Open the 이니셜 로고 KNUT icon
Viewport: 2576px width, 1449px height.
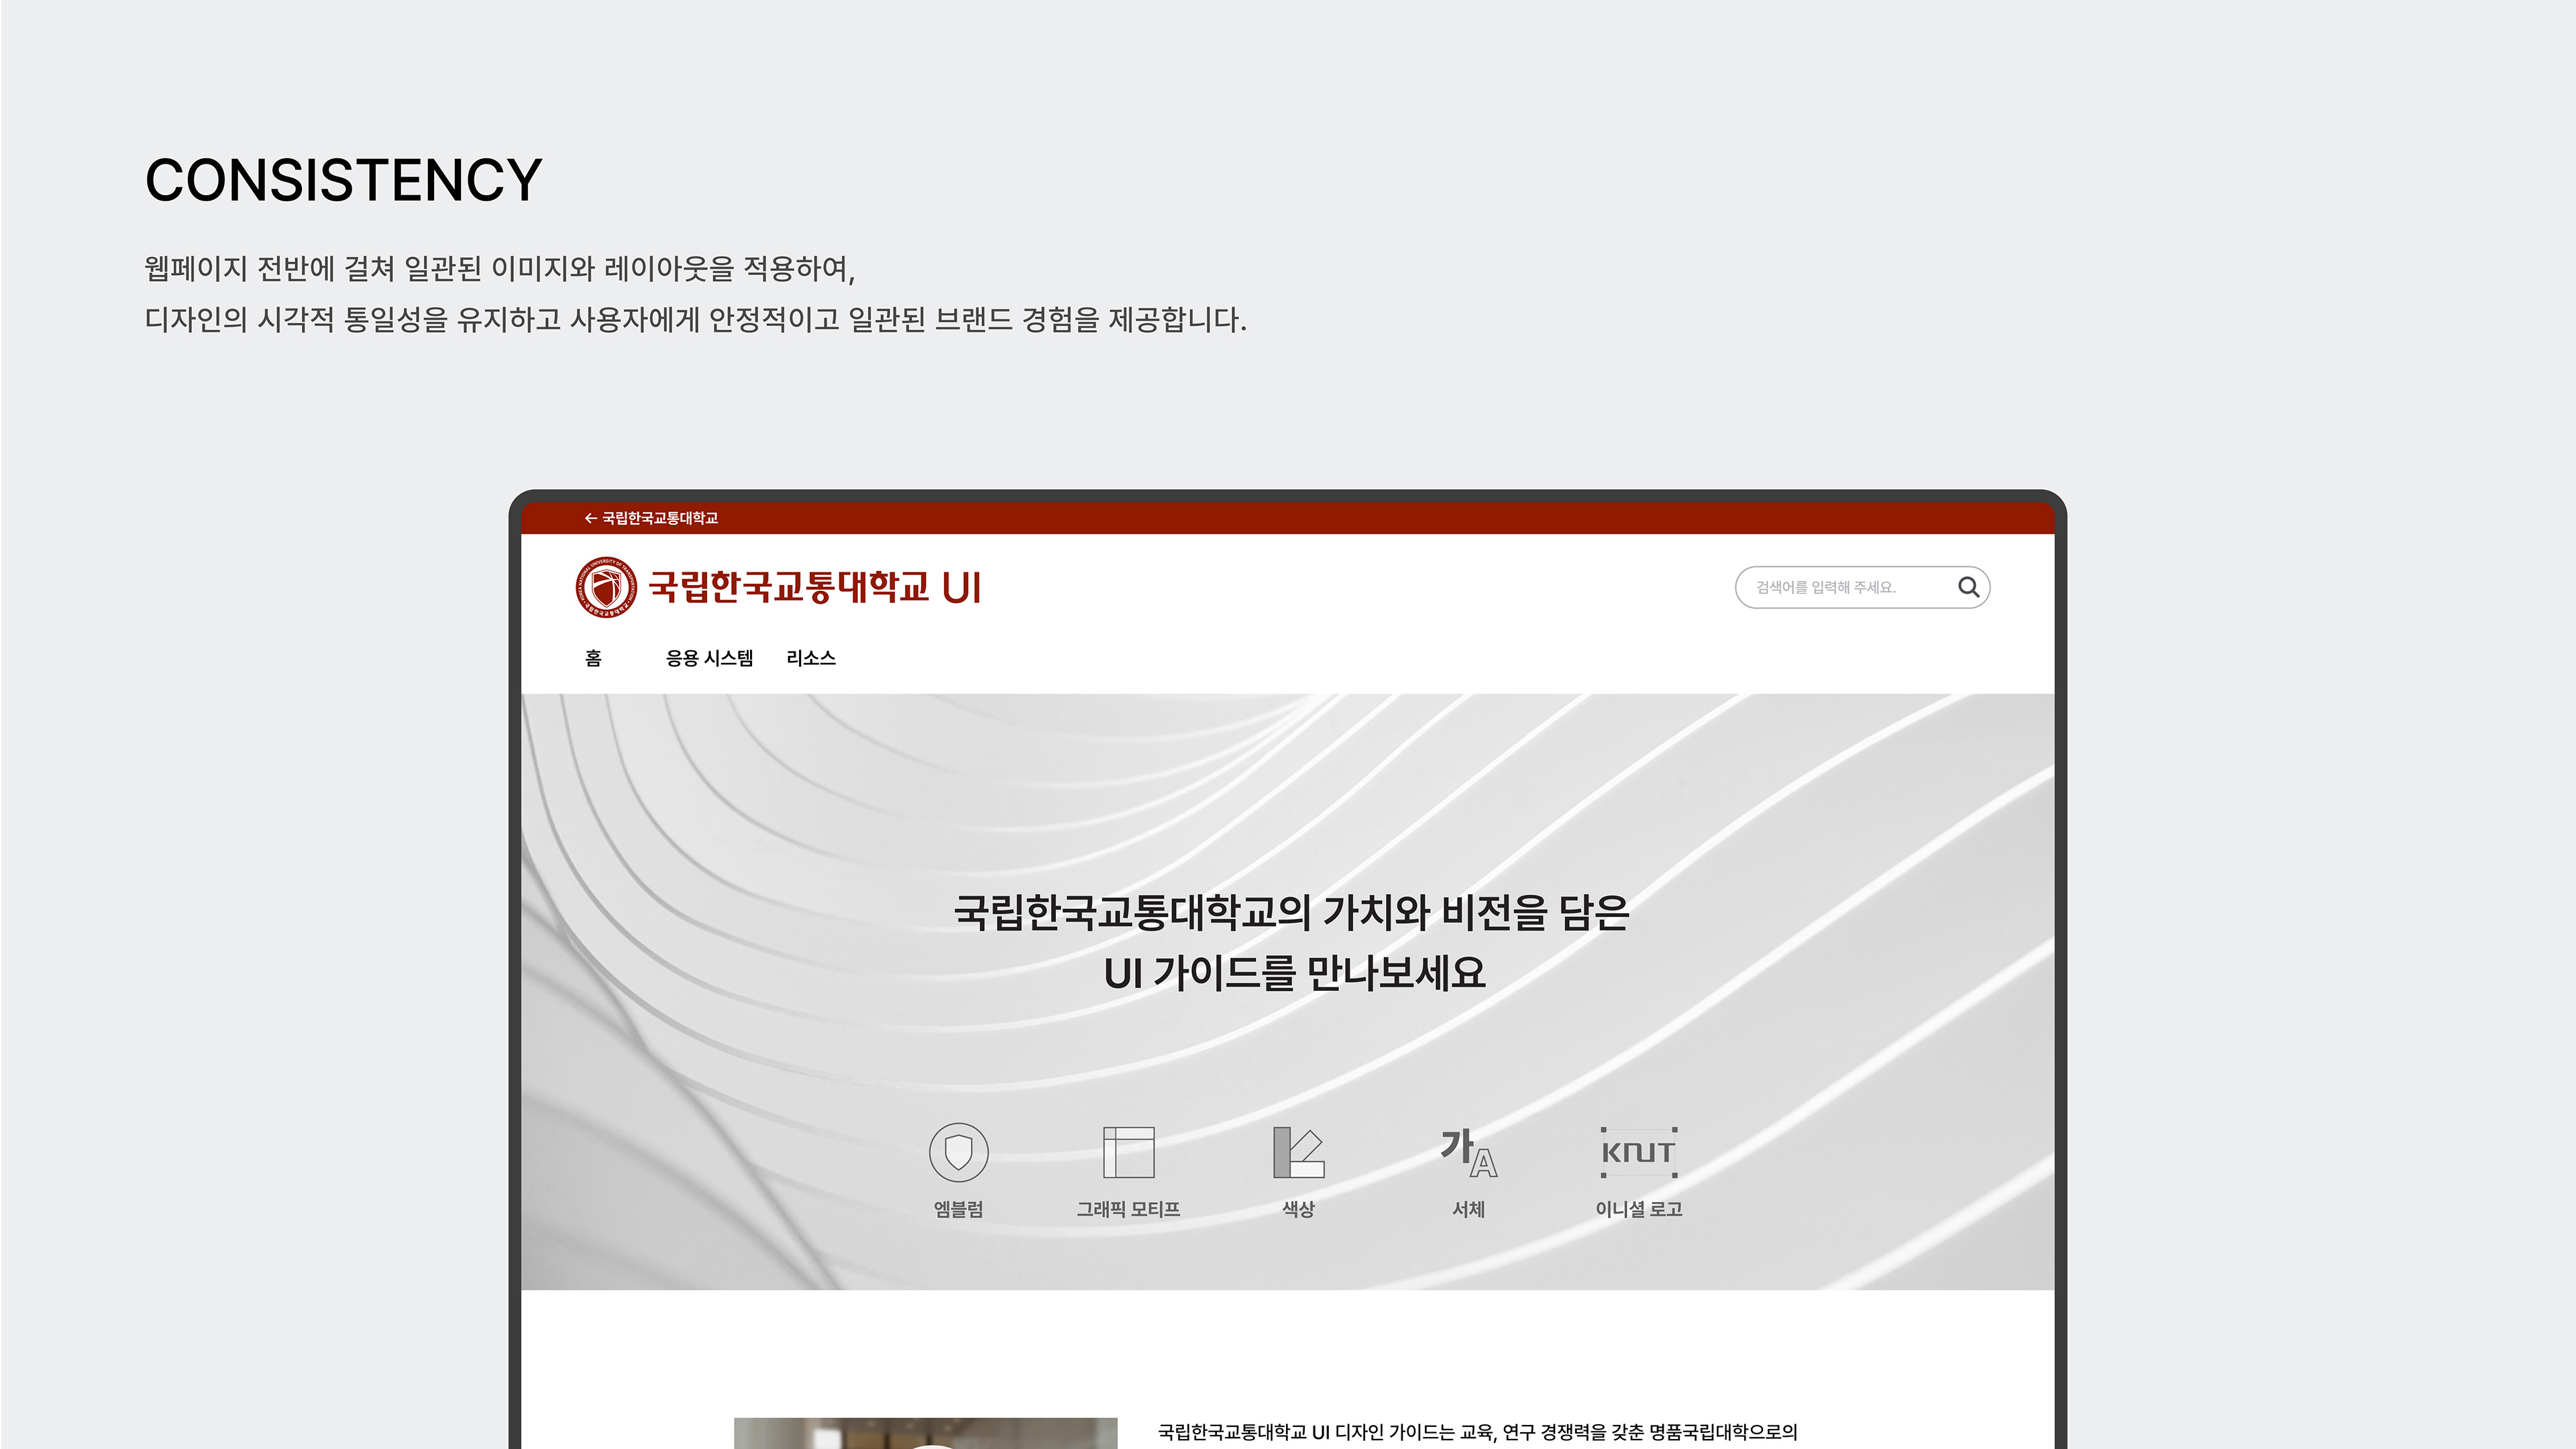1638,1152
